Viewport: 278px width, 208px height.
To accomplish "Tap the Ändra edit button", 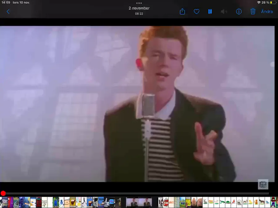I will point(267,11).
